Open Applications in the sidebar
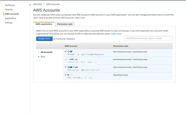The width and height of the screenshot is (186, 114). 10,18
